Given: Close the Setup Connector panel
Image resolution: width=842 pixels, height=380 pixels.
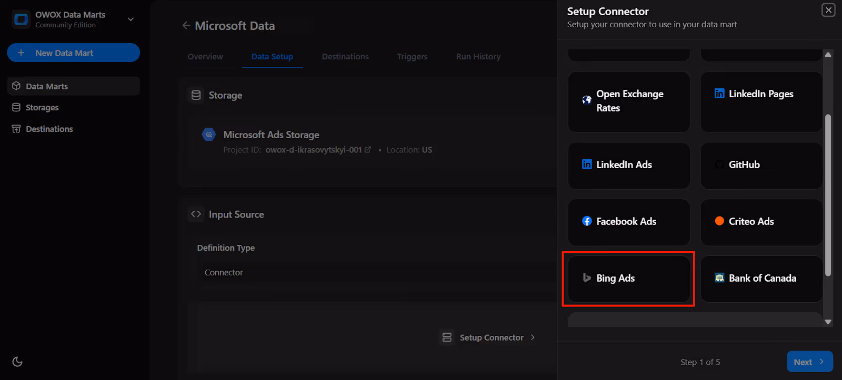Looking at the screenshot, I should tap(828, 10).
